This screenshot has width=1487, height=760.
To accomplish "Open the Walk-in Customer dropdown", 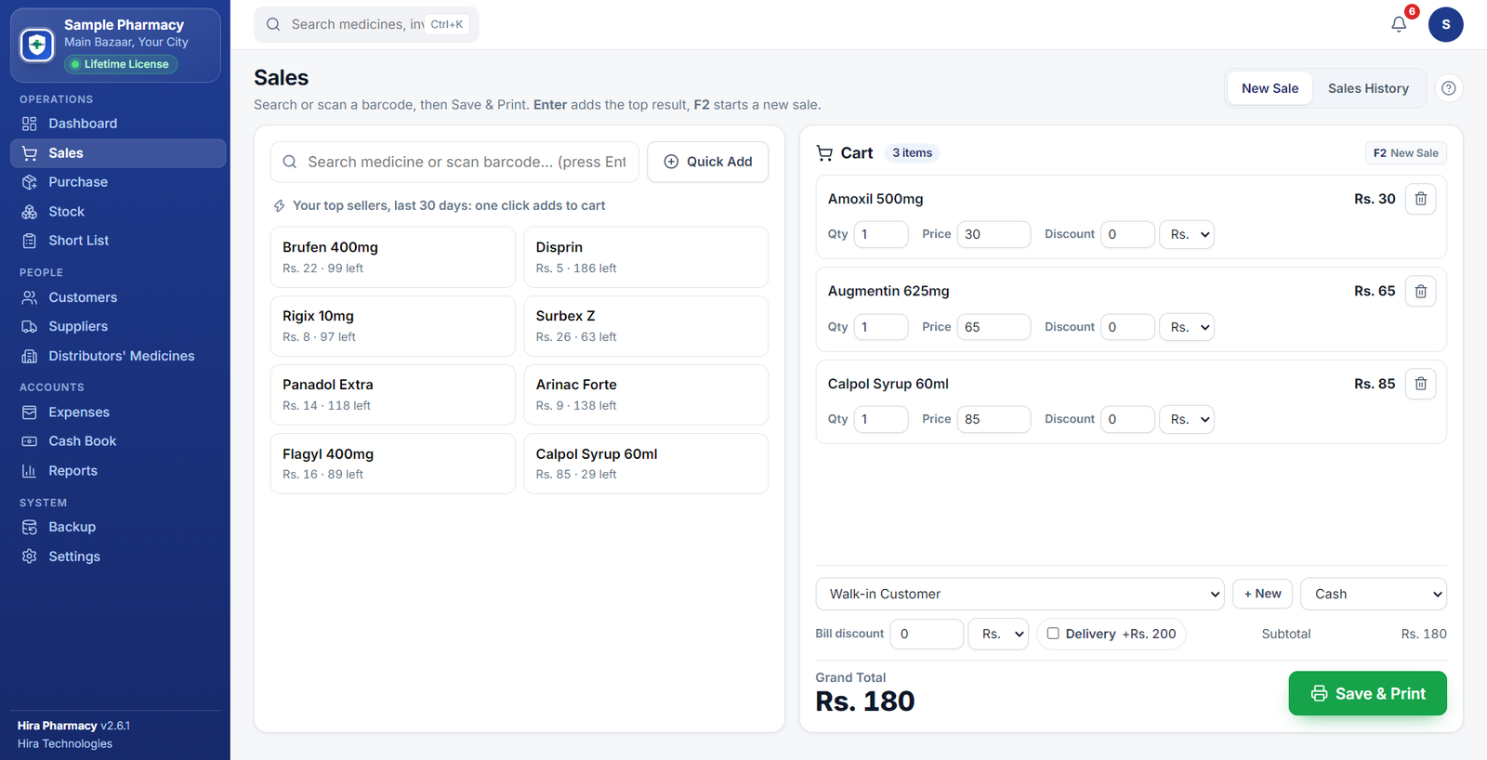I will click(1020, 594).
